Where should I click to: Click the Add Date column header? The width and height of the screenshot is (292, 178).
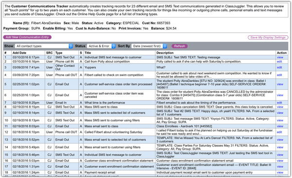pos(19,53)
